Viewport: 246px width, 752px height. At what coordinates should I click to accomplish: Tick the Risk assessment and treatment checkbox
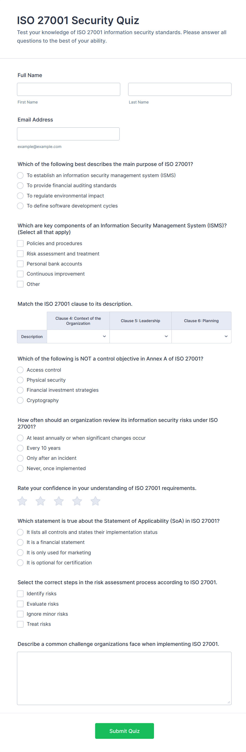(x=20, y=254)
